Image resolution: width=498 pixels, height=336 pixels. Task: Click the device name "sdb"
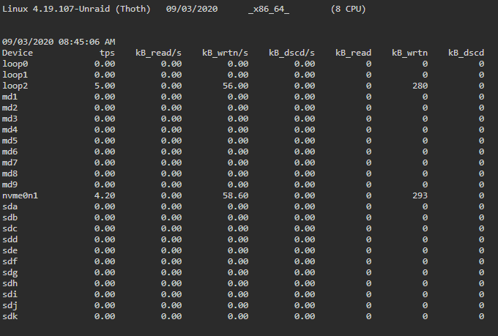click(x=10, y=217)
